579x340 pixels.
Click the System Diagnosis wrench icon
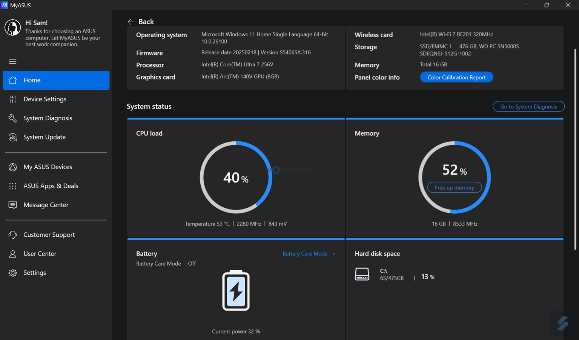click(x=12, y=118)
